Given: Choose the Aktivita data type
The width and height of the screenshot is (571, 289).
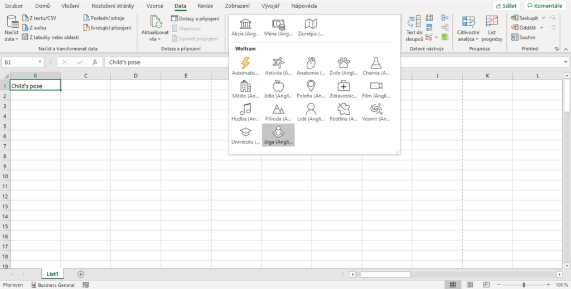Looking at the screenshot, I should pyautogui.click(x=278, y=66).
